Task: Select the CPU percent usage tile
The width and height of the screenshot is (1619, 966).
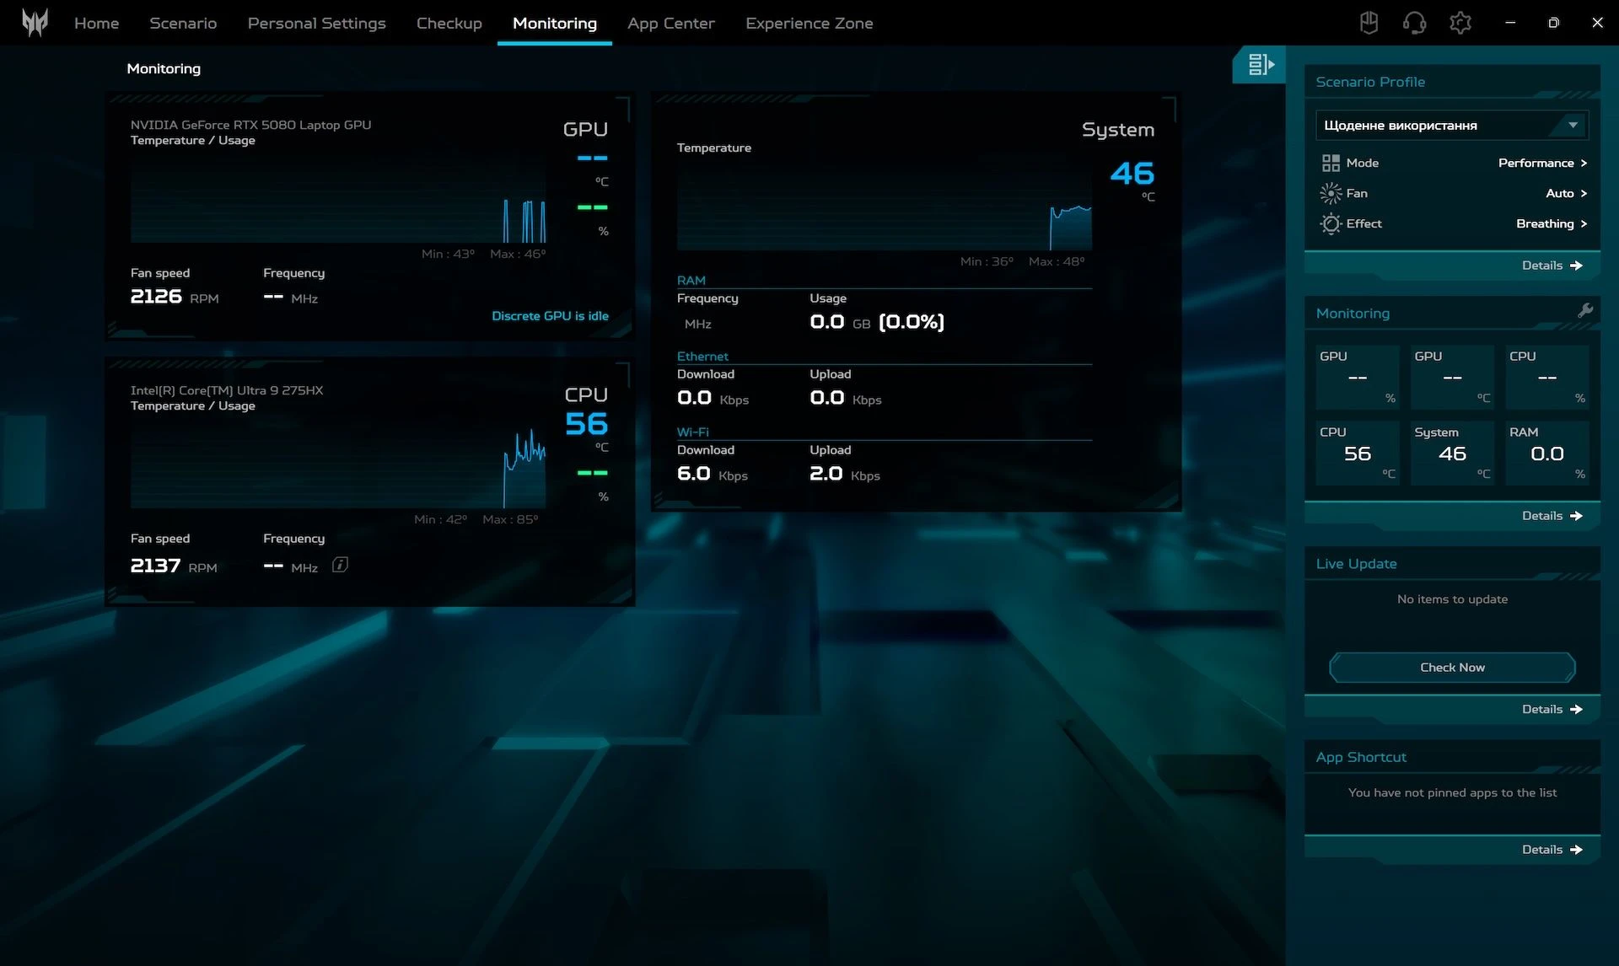Action: pos(1547,377)
